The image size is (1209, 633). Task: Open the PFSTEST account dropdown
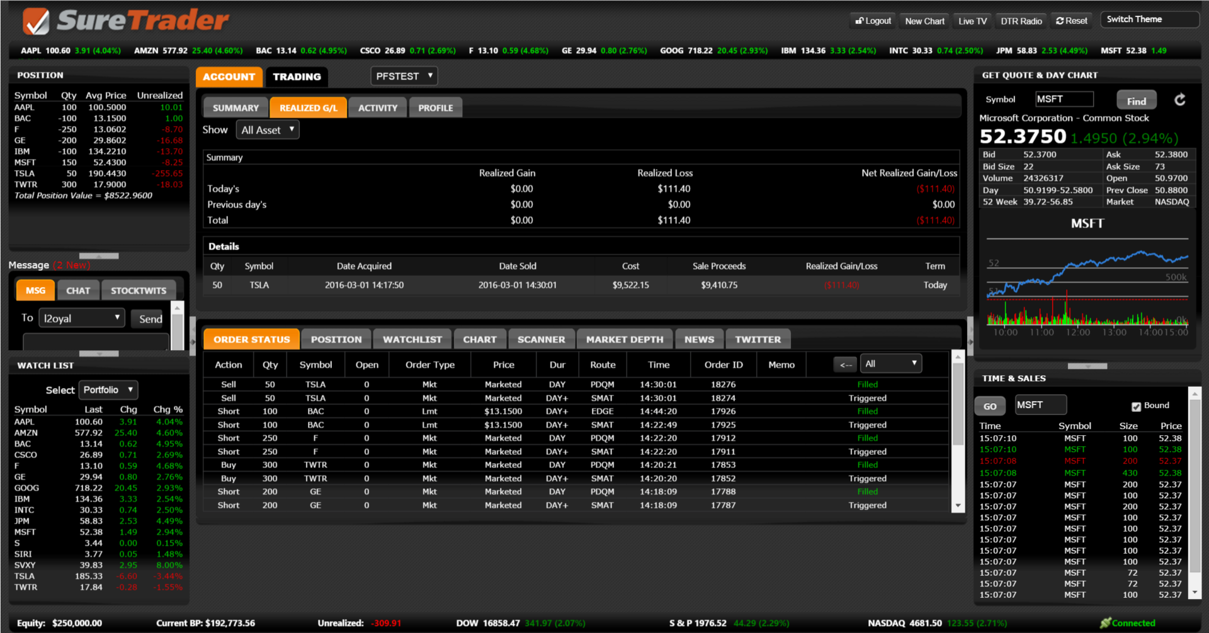(404, 76)
